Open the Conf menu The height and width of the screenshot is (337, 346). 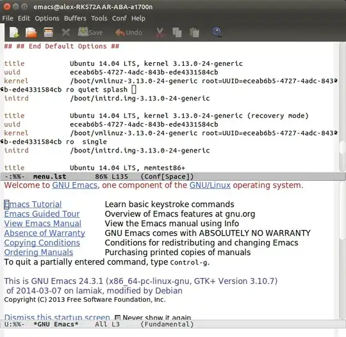(x=119, y=18)
